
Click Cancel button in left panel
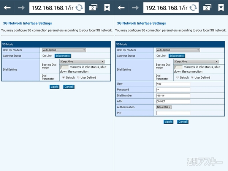69,87
